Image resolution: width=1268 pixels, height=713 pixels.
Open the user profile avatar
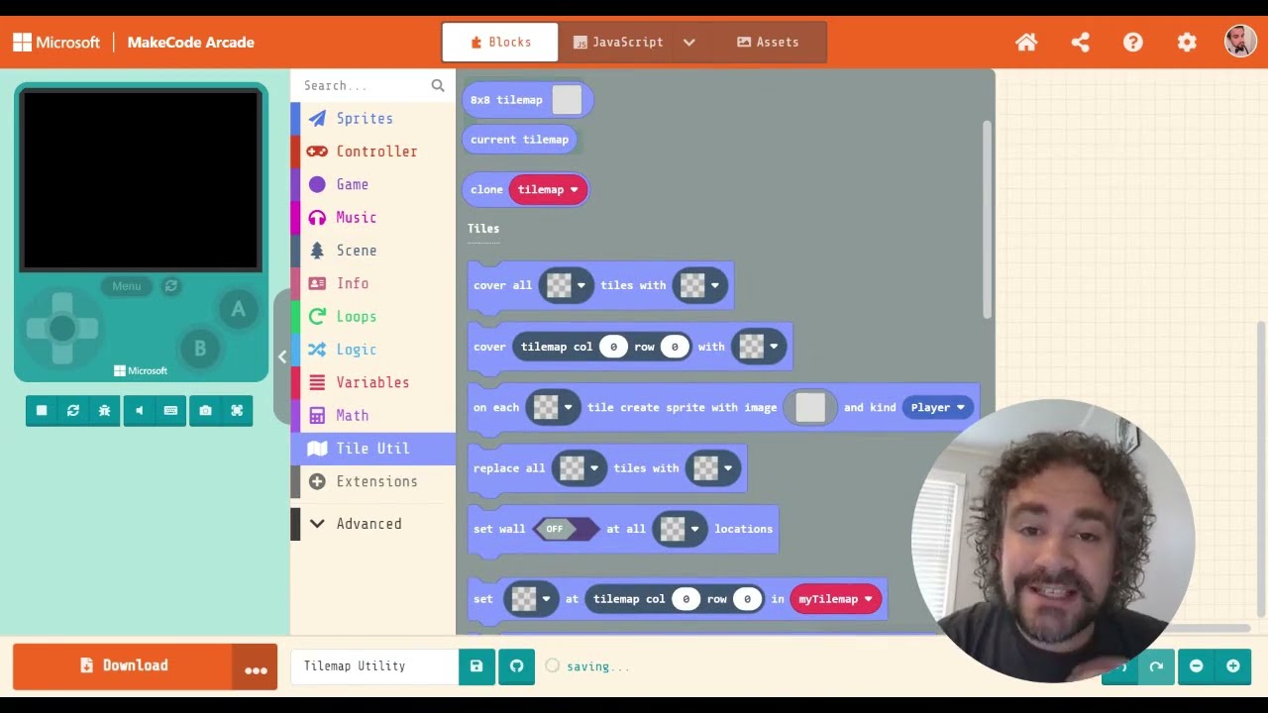(x=1240, y=42)
